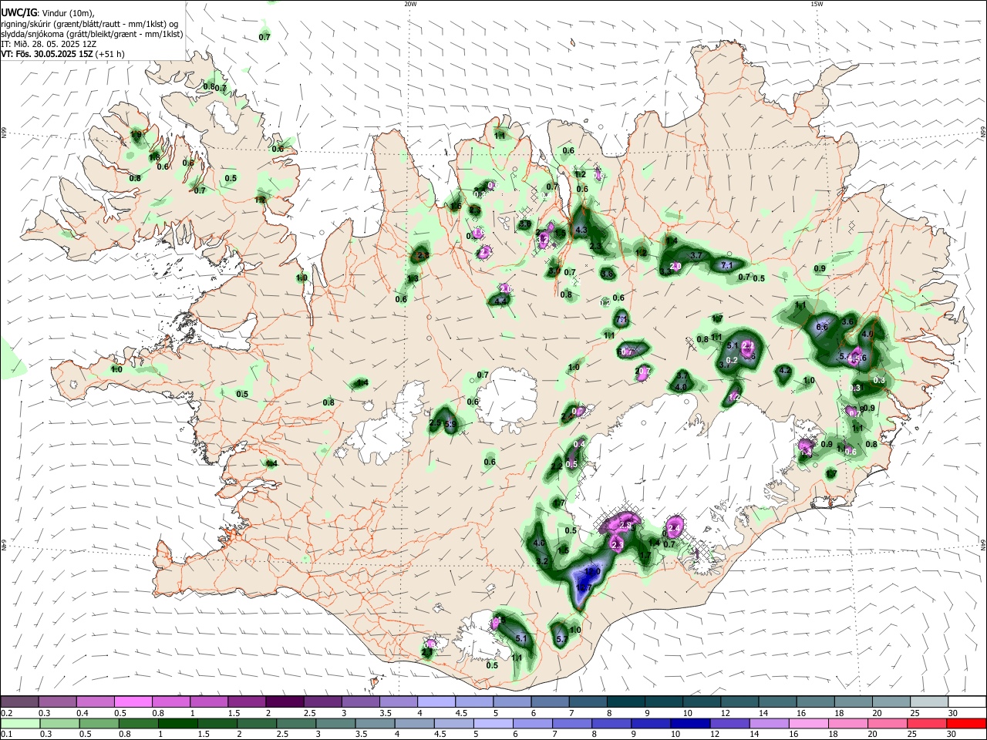Click upper legend swatch between 0.2 and 0.3
987x740 pixels.
(x=19, y=702)
